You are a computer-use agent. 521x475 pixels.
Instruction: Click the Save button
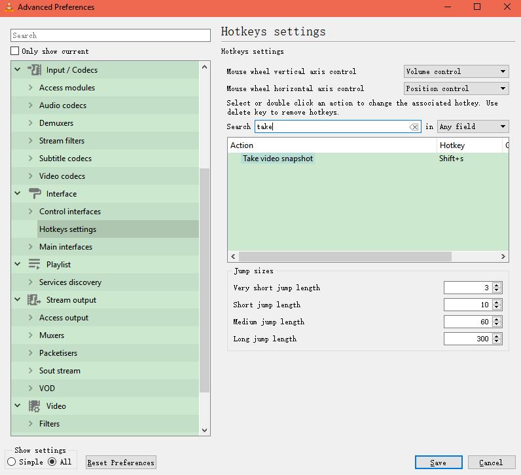439,463
